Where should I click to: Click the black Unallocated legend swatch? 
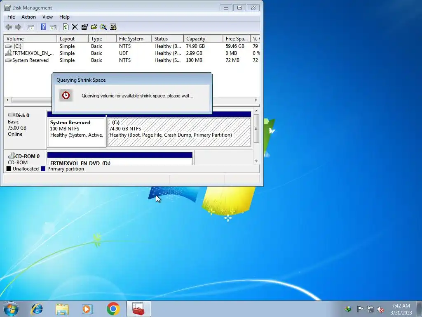point(9,169)
